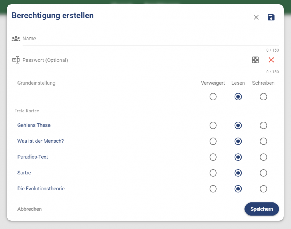Set Grundeinstellung to Schreiben
Image resolution: width=291 pixels, height=229 pixels.
pyautogui.click(x=263, y=97)
